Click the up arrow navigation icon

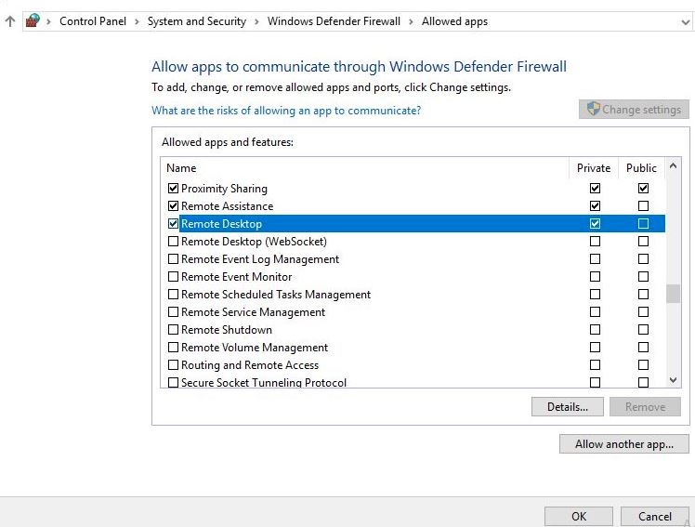tap(10, 21)
